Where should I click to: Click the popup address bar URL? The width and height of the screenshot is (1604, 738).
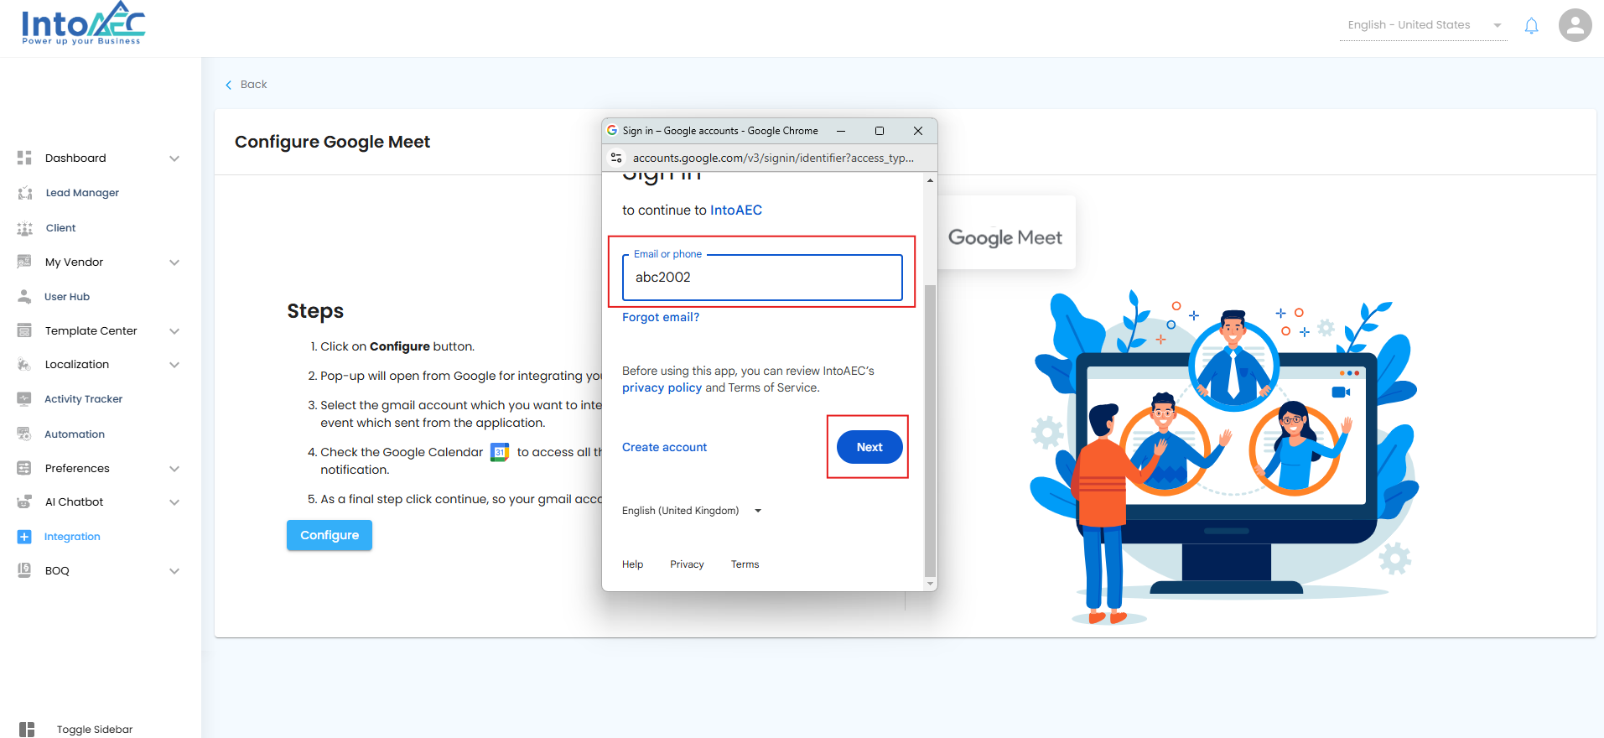tap(773, 158)
